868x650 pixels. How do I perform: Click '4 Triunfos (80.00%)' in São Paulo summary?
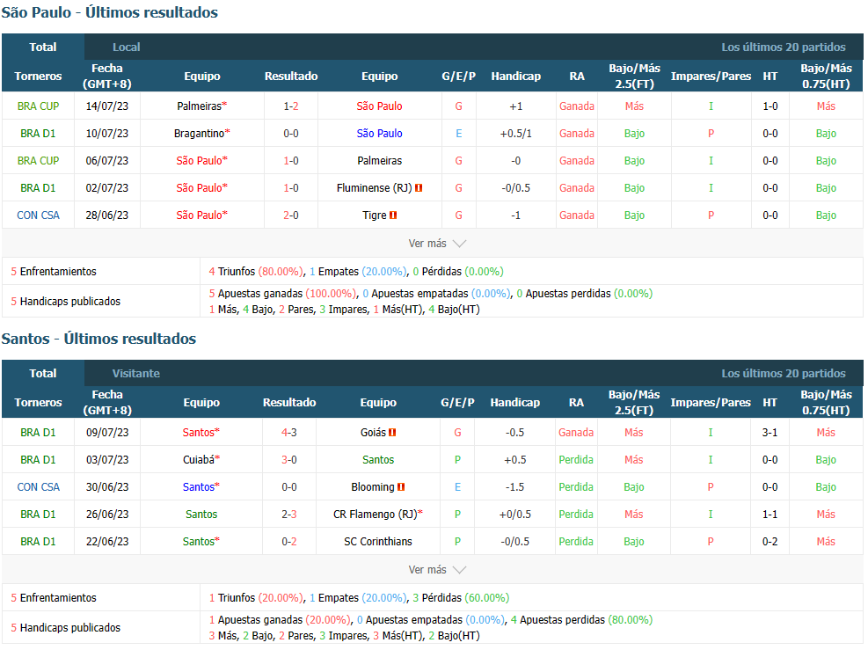[x=256, y=271]
